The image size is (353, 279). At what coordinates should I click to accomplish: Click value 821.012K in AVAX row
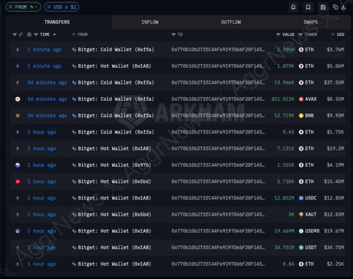tap(283, 99)
